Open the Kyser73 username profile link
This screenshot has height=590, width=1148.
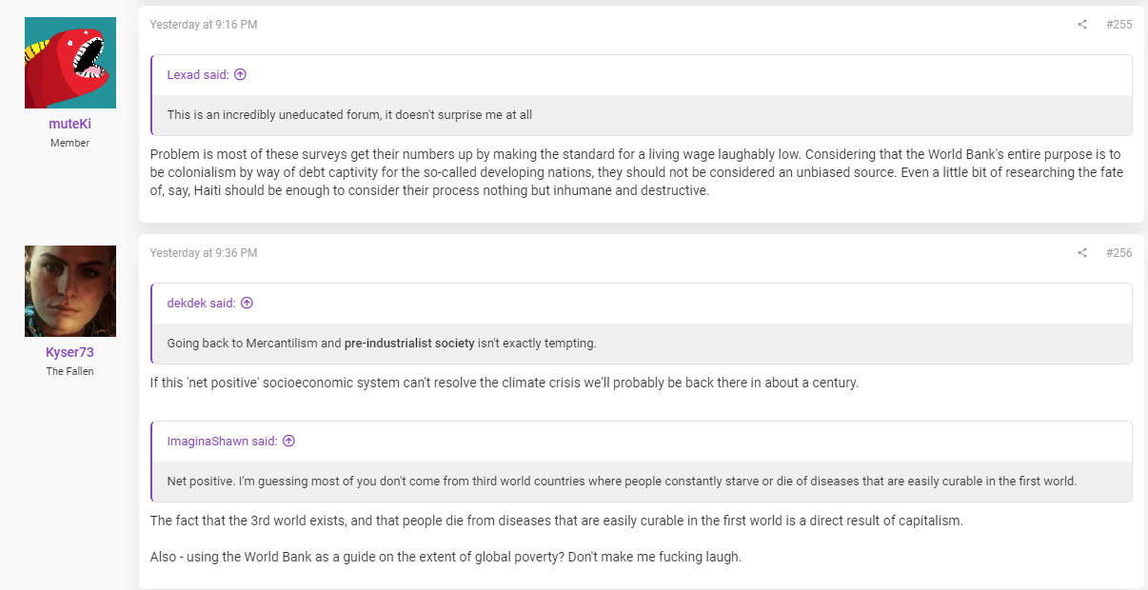point(70,352)
